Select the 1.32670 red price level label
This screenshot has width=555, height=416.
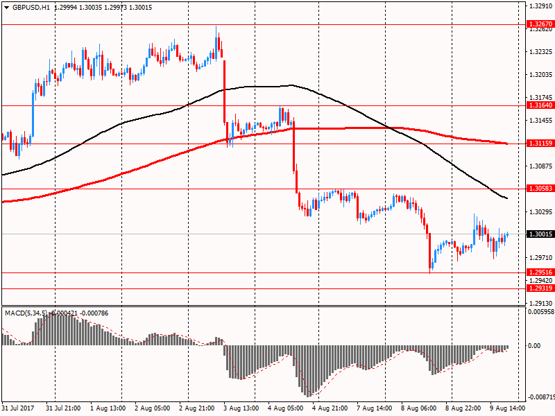coord(540,24)
